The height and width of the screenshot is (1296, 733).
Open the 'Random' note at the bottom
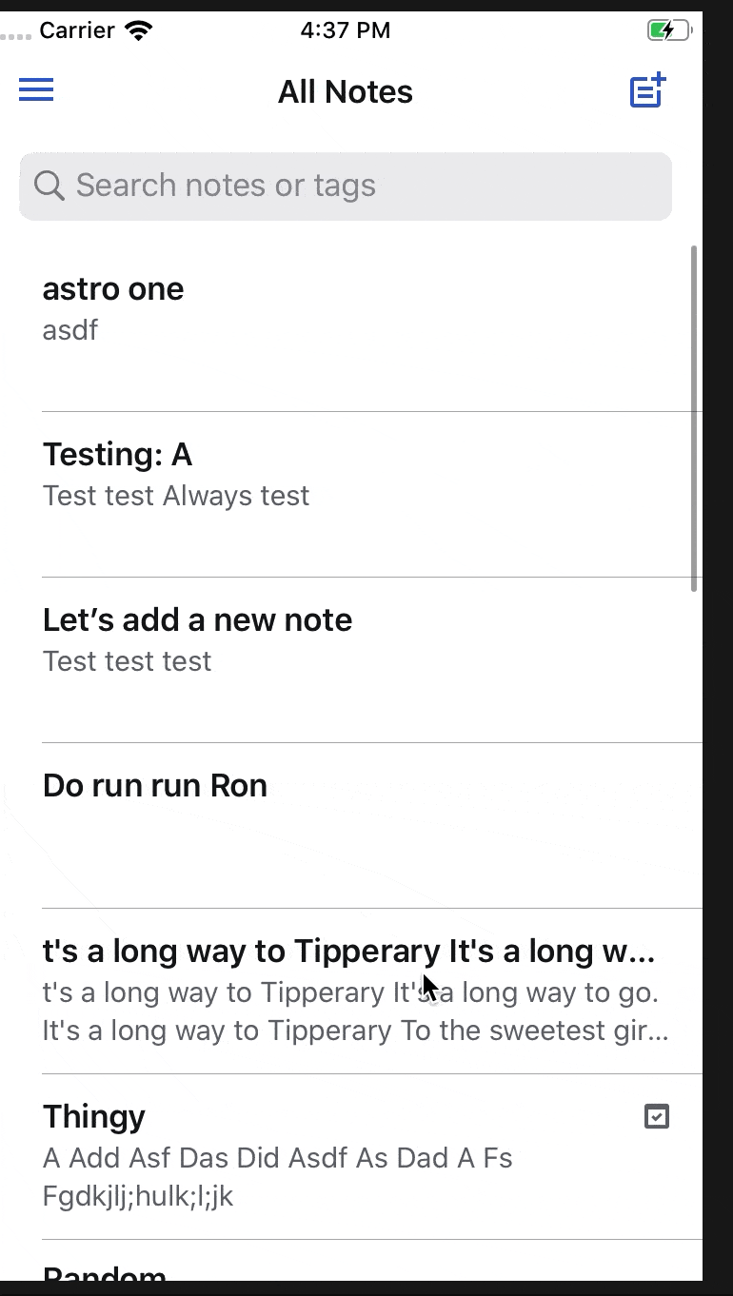pos(105,1273)
